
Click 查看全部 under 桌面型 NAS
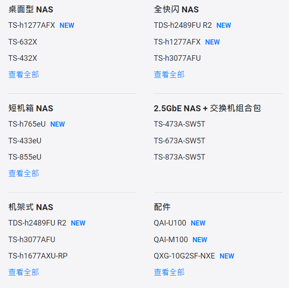click(x=24, y=74)
